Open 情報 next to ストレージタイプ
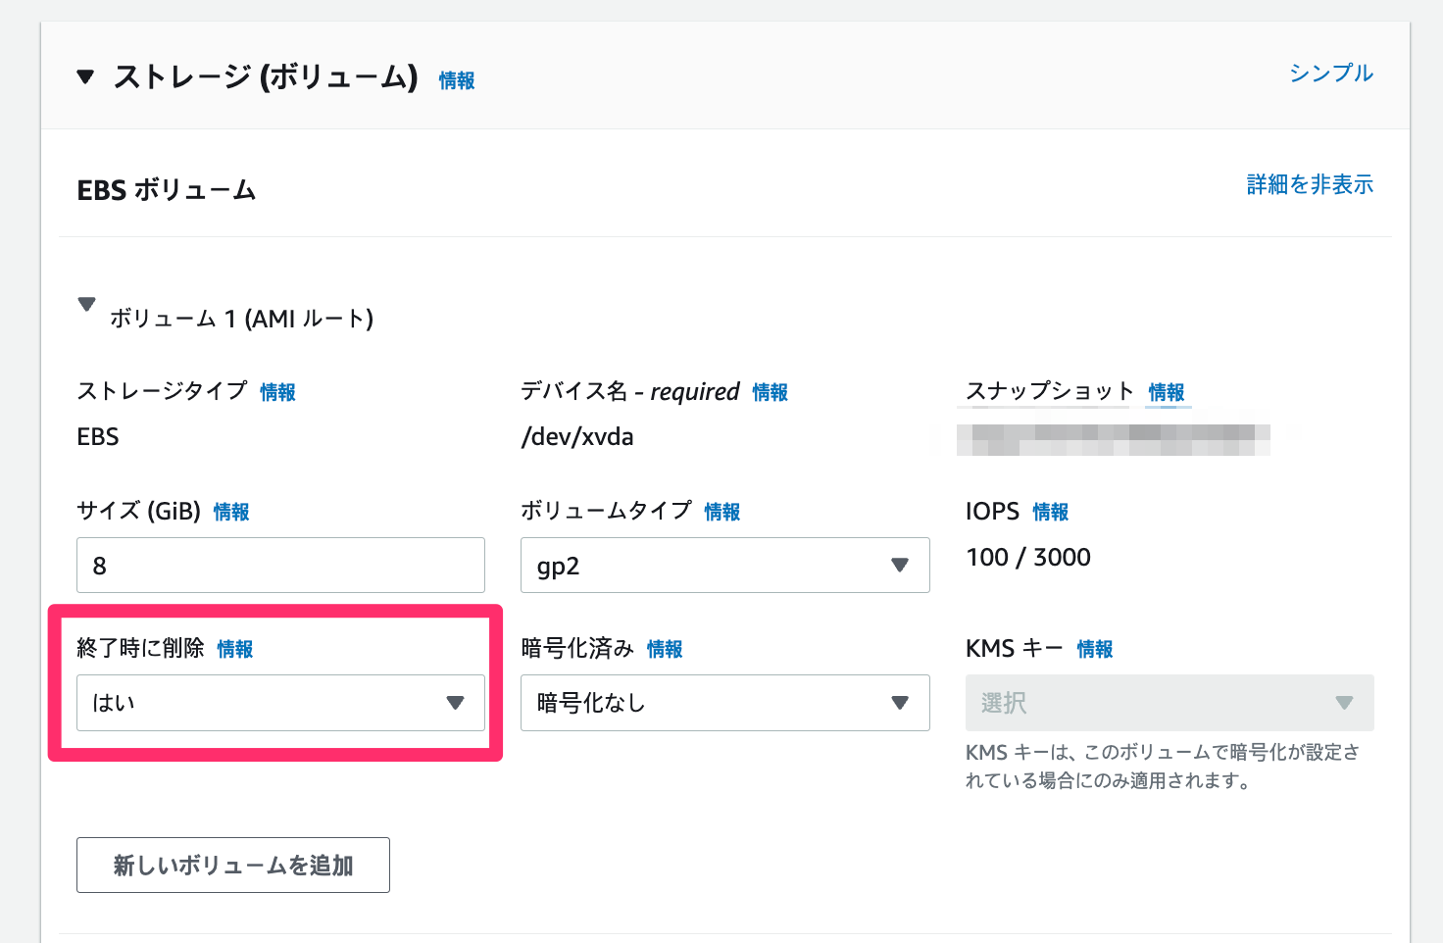 [x=277, y=391]
